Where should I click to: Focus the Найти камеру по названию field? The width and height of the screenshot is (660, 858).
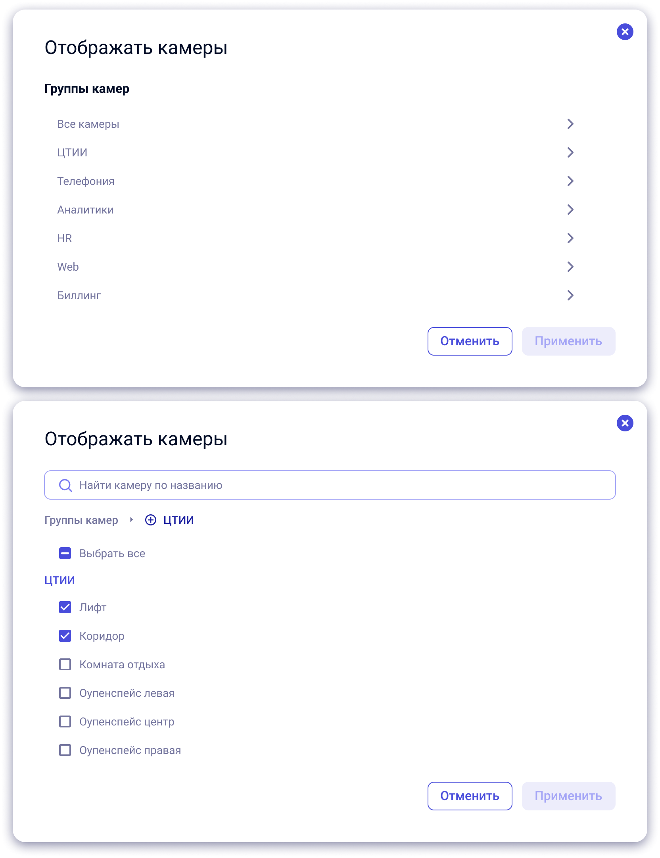(x=330, y=485)
